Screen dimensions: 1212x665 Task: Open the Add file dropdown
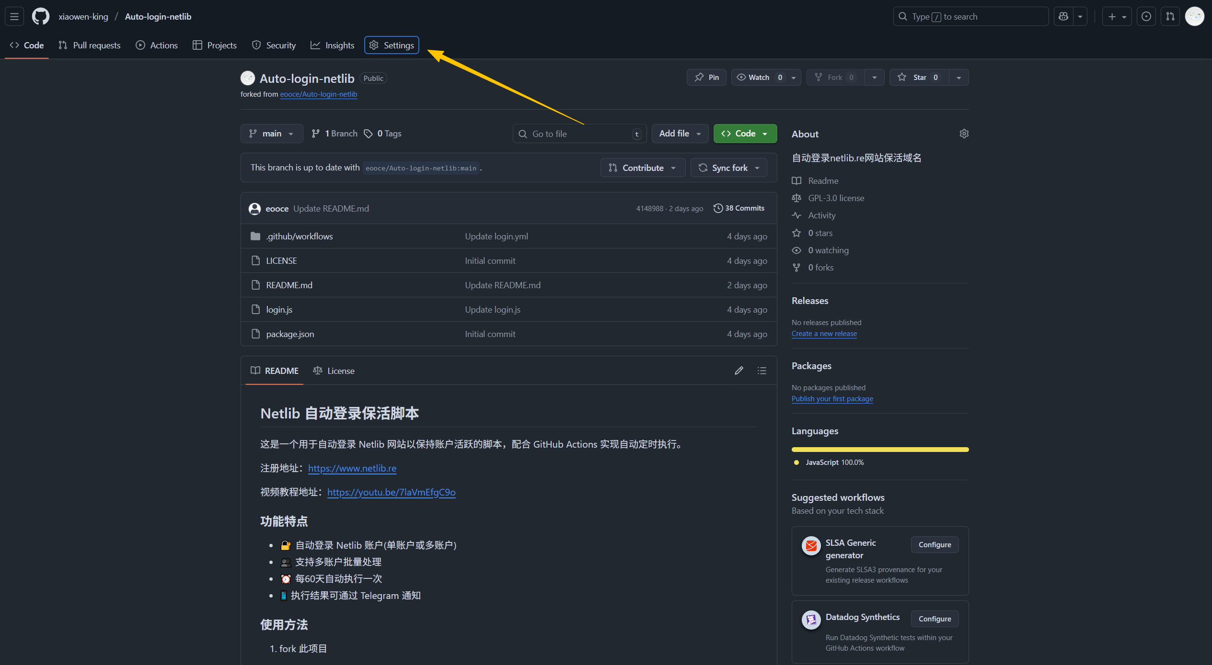tap(680, 134)
